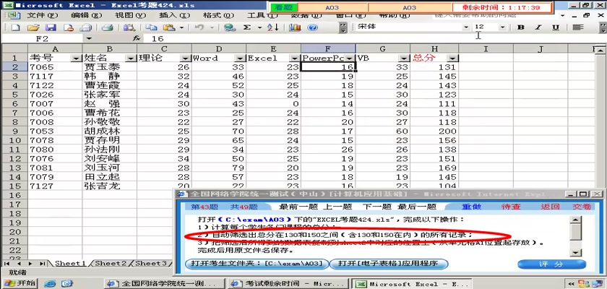Create a new workbook with the New icon

click(x=15, y=27)
